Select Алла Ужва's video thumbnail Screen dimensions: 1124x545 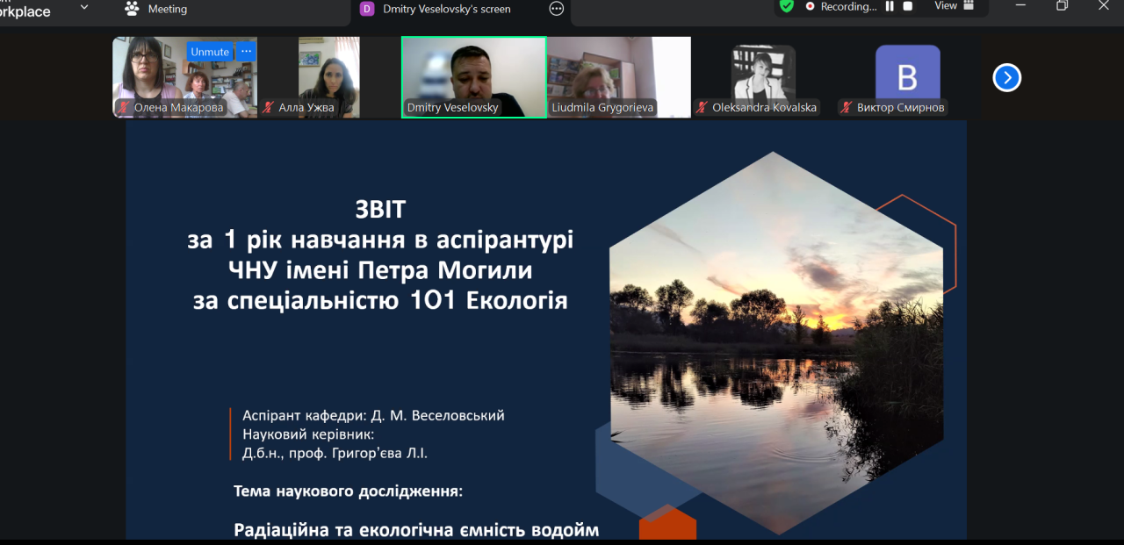click(x=329, y=77)
